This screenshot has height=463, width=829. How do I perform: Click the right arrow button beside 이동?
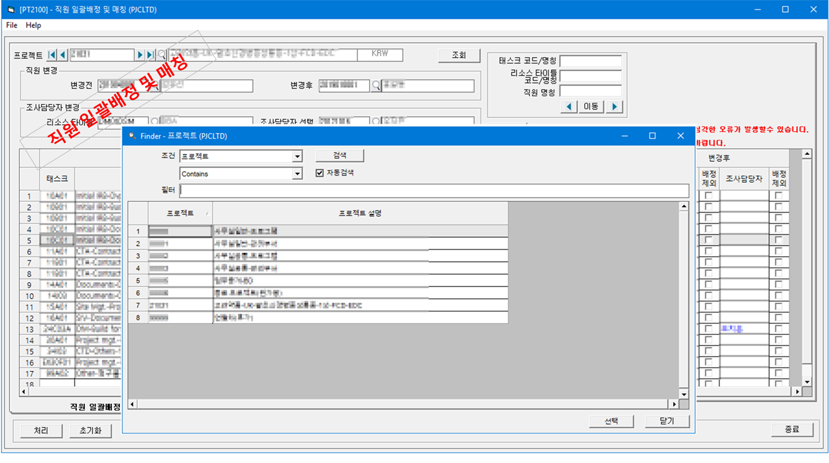click(614, 107)
